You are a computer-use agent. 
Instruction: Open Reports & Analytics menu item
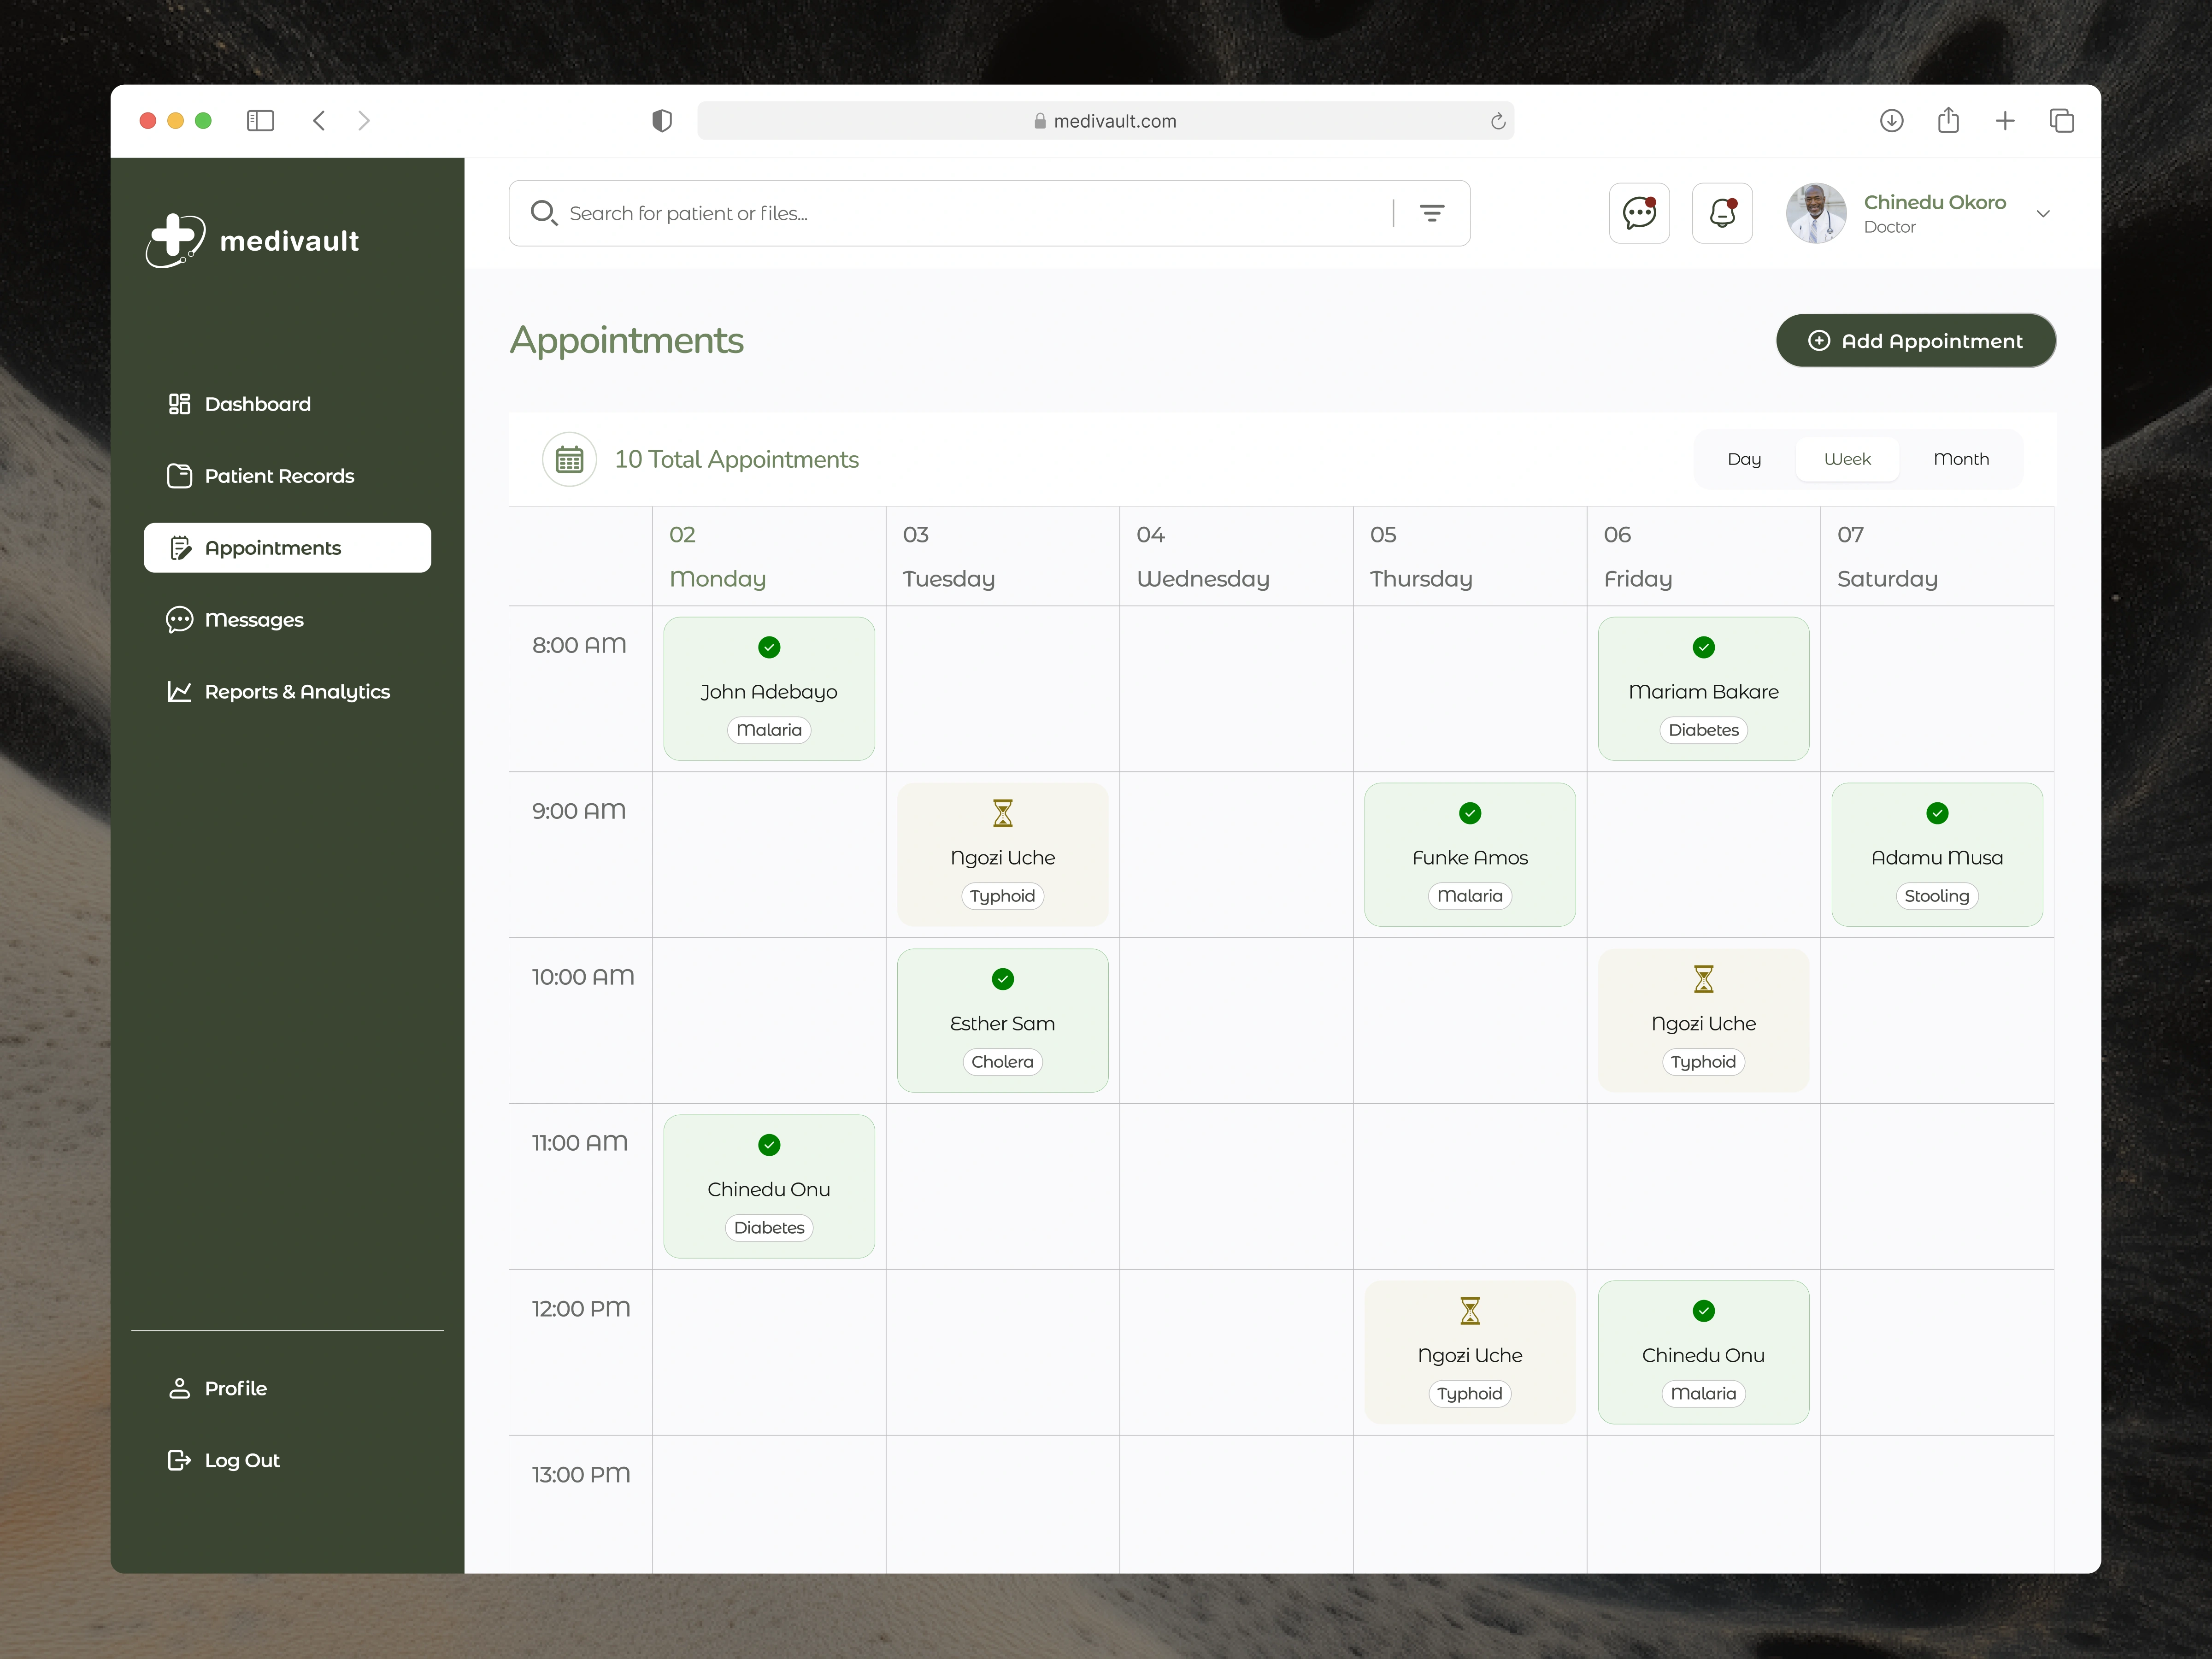click(296, 692)
